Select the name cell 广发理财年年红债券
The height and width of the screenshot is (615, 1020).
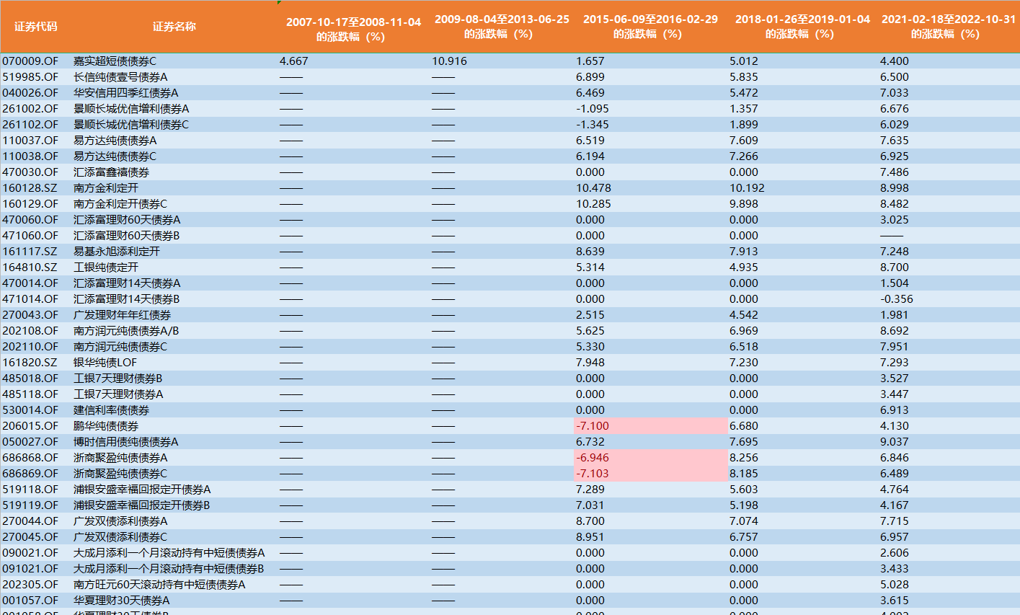tap(122, 315)
